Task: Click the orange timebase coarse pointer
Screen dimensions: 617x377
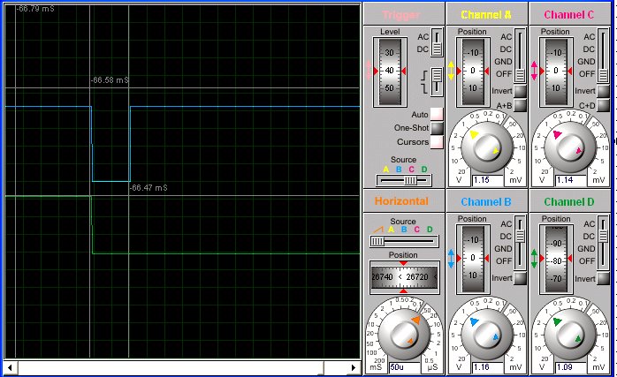Action: pos(416,320)
